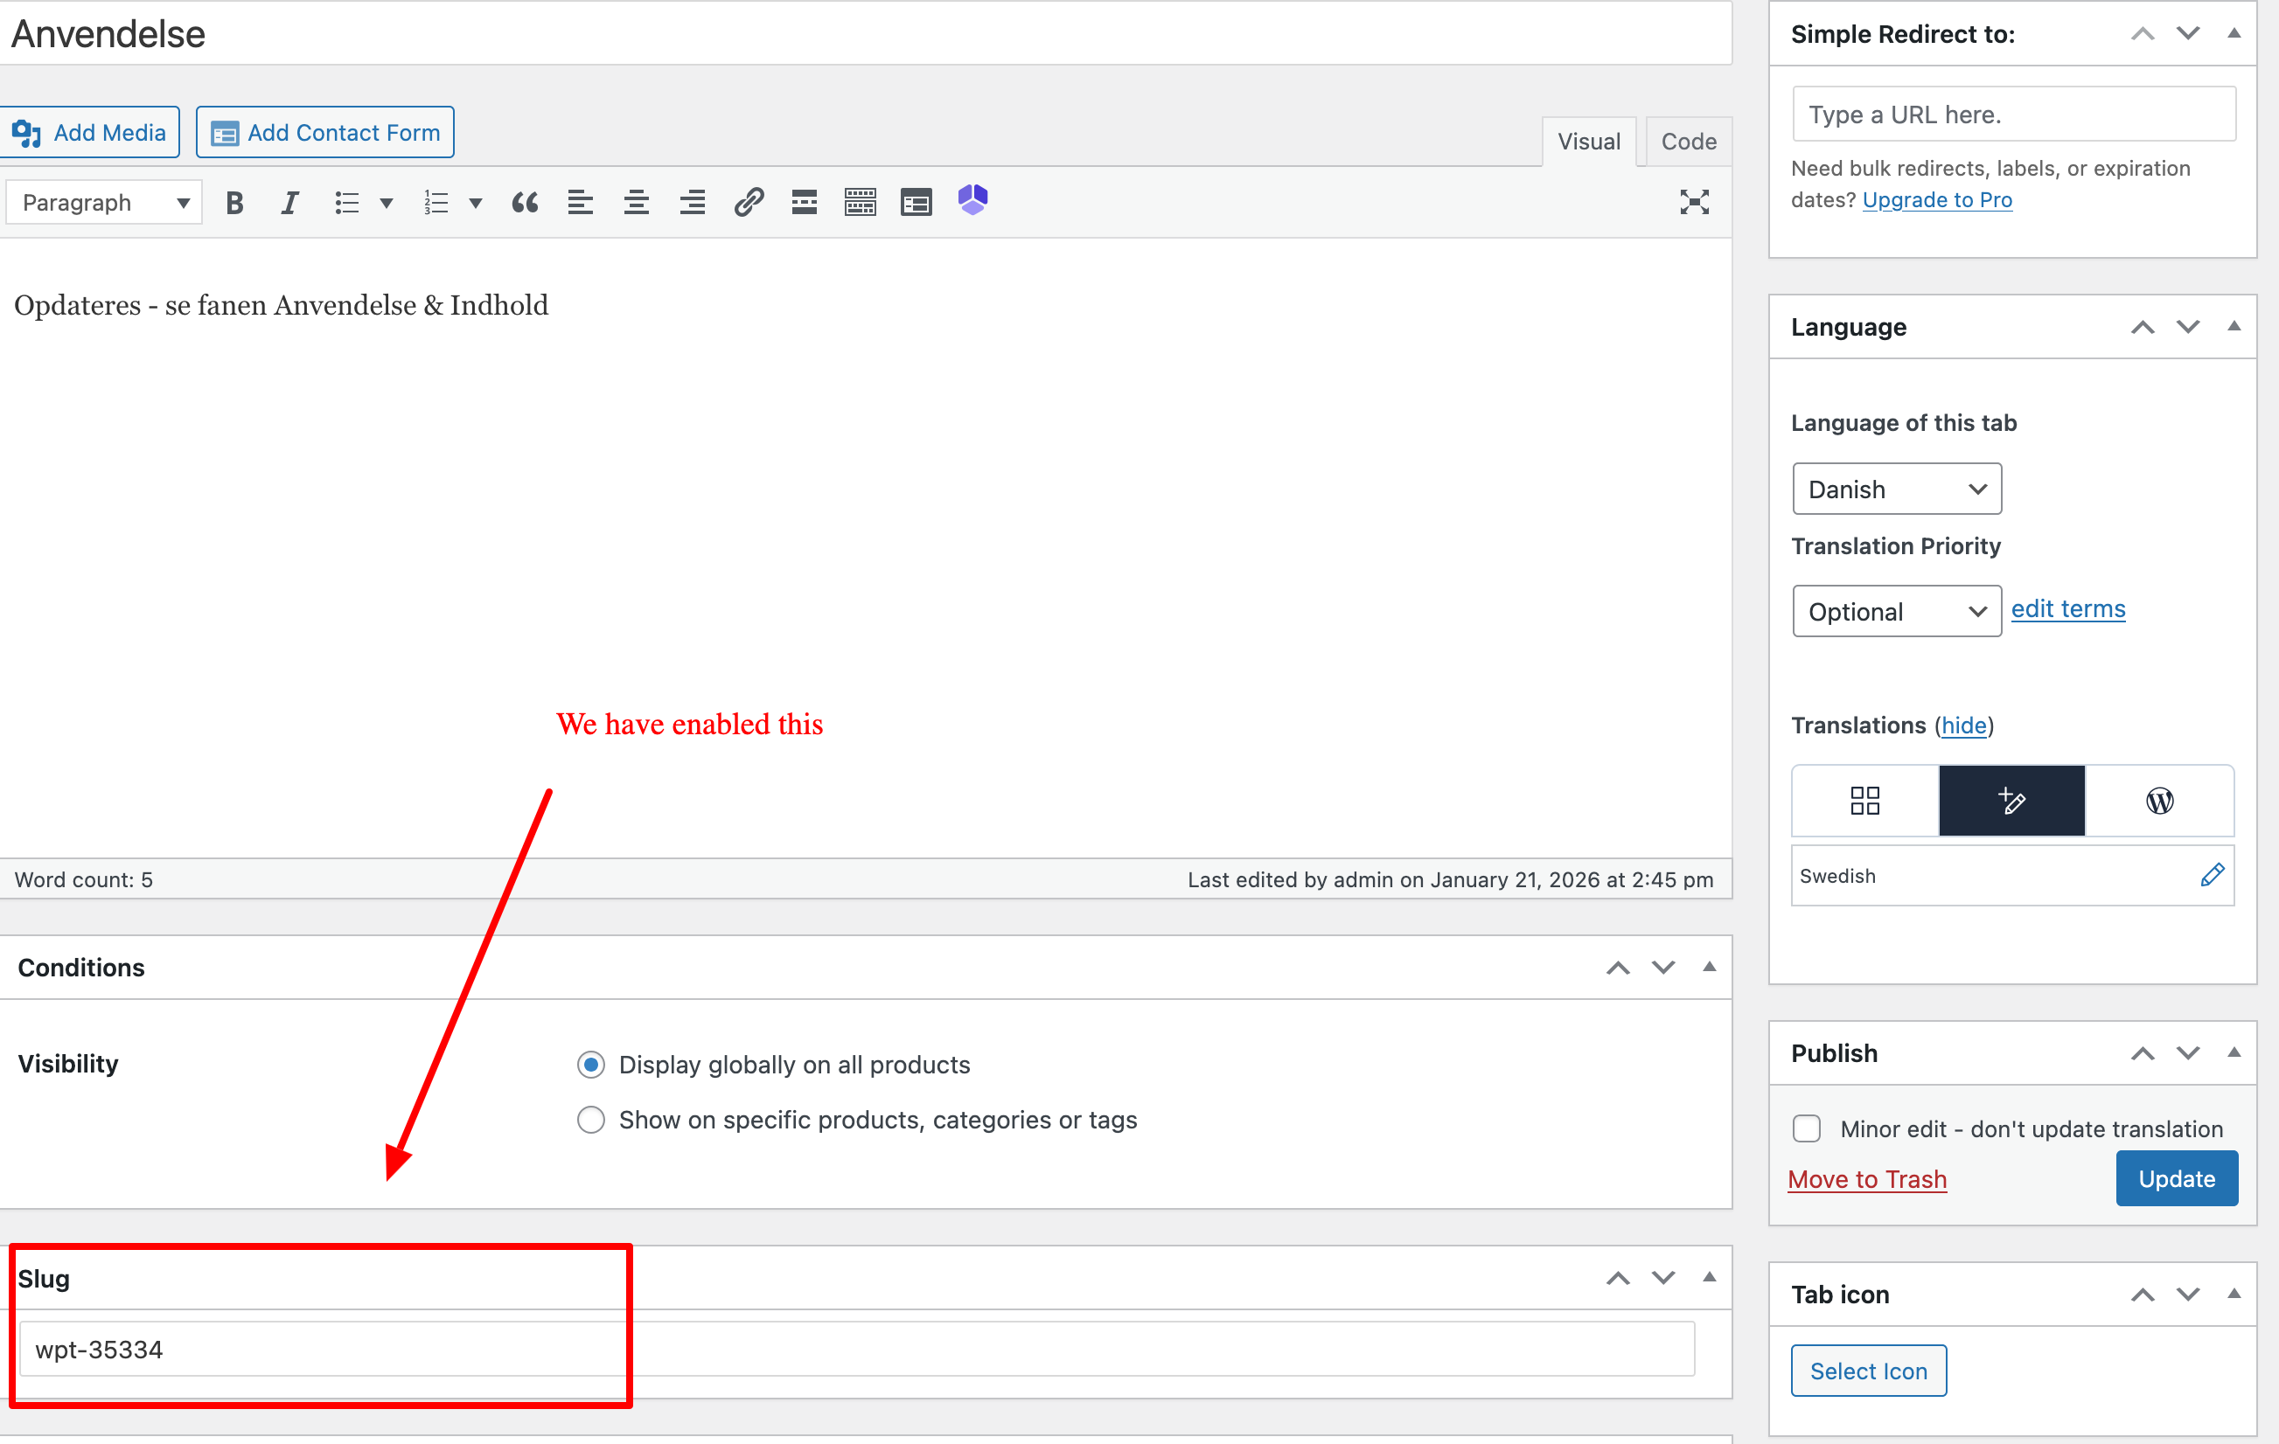Insert Read More tag icon
2279x1444 pixels.
pos(805,203)
